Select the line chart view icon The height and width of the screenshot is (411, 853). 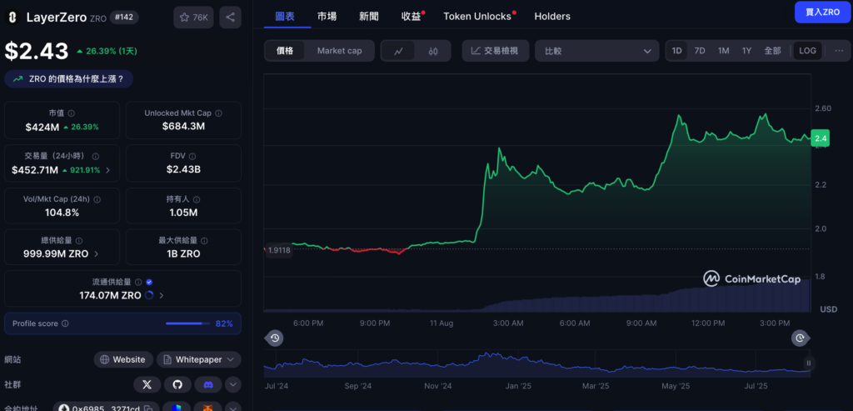[399, 51]
